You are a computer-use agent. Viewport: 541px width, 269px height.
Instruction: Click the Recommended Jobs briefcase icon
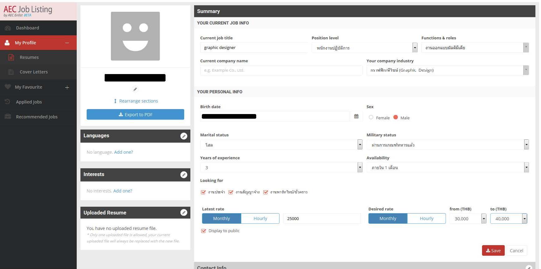[8, 117]
